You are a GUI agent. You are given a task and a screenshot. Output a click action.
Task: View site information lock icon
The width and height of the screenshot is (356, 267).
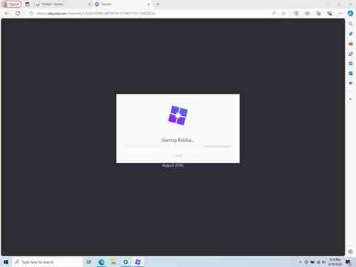[31, 14]
